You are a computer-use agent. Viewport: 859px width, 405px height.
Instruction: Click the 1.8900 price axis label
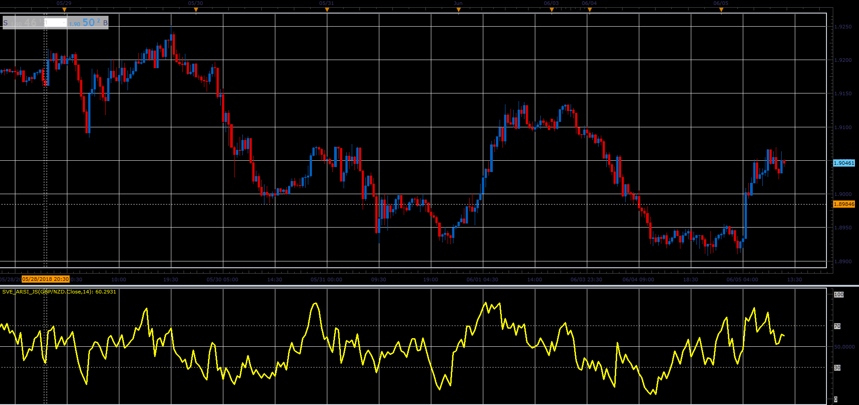[x=843, y=261]
